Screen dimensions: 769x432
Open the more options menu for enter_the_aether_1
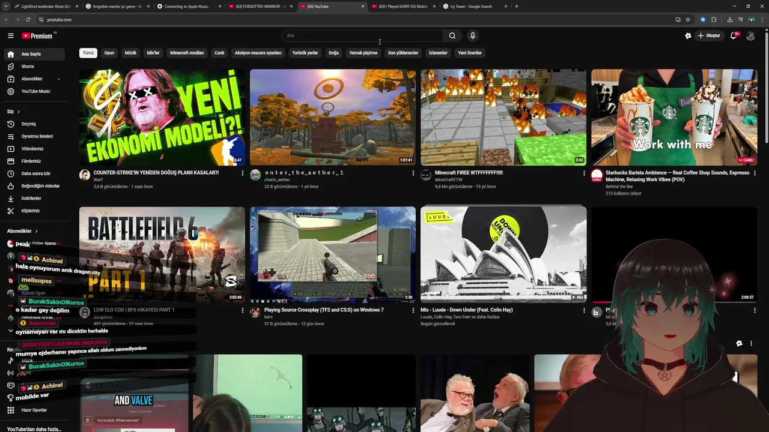pyautogui.click(x=413, y=173)
